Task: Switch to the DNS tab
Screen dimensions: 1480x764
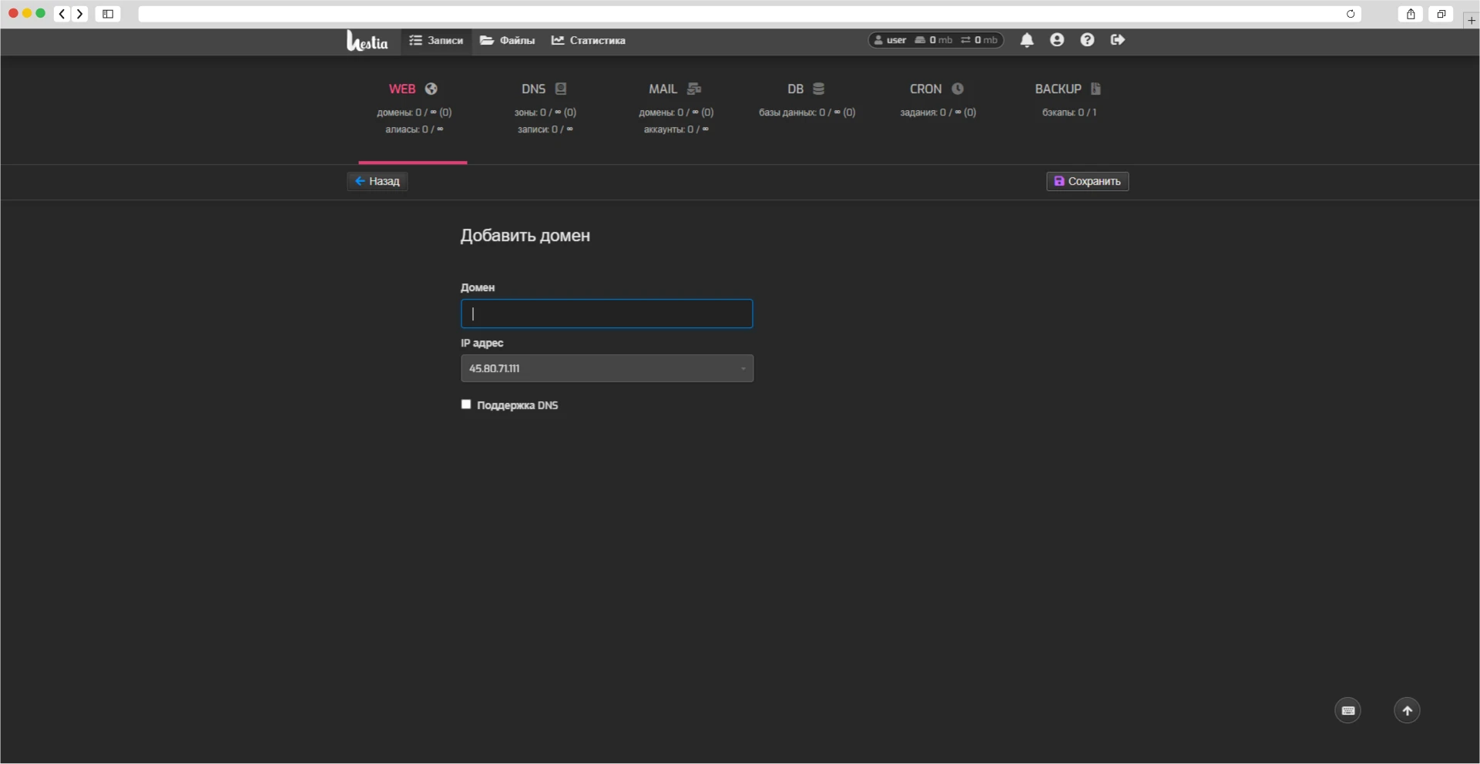Action: click(x=544, y=89)
